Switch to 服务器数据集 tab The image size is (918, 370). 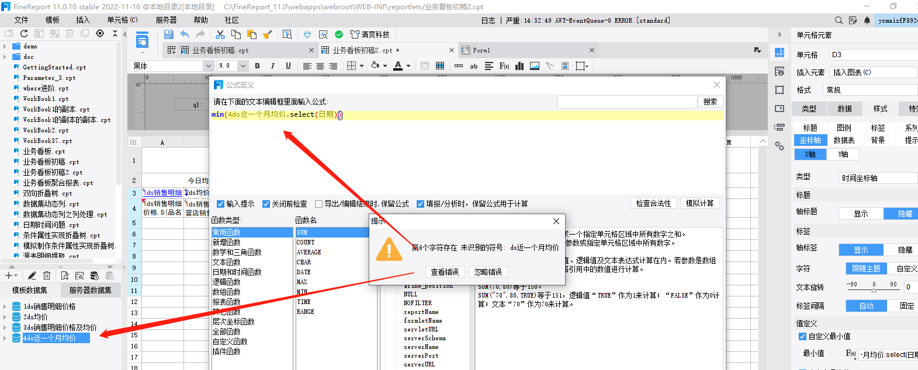tap(90, 290)
